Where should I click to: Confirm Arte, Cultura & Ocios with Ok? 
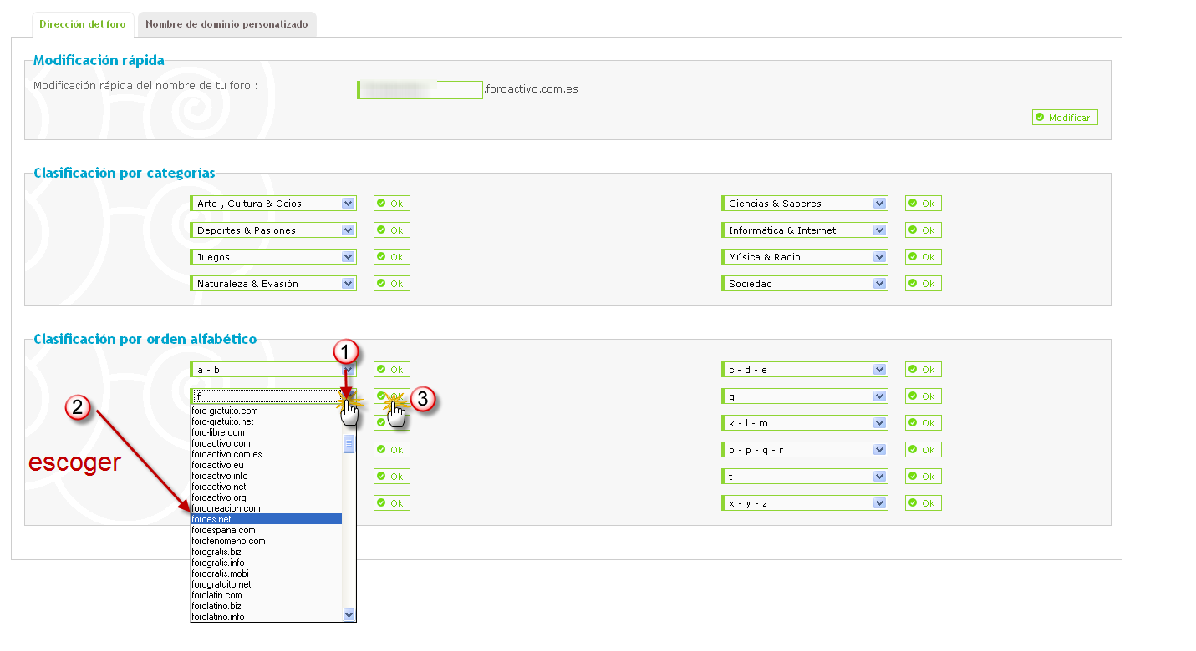coord(391,204)
